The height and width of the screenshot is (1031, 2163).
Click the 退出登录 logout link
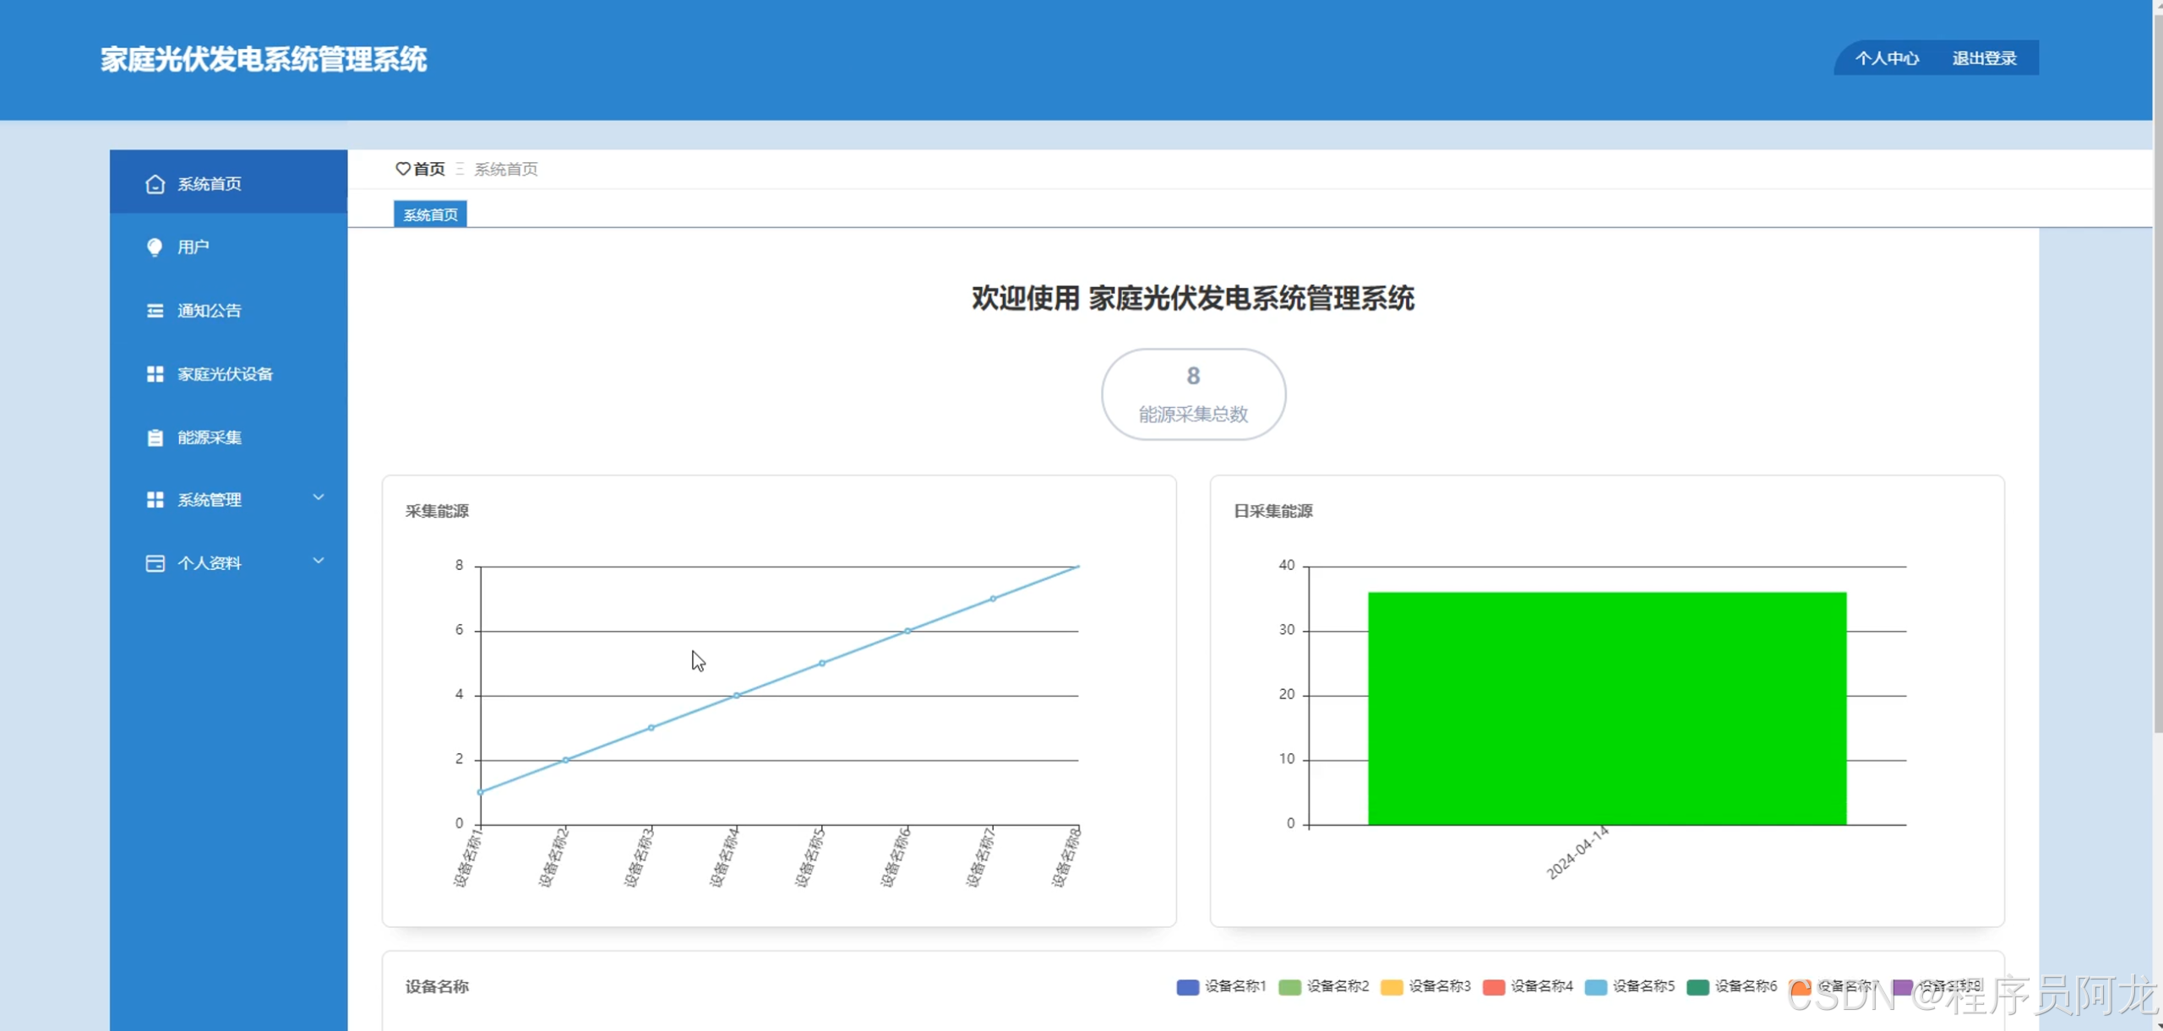(x=1984, y=58)
